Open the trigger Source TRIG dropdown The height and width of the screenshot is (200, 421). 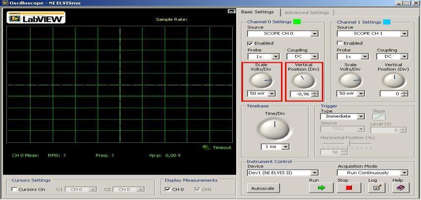click(x=343, y=129)
